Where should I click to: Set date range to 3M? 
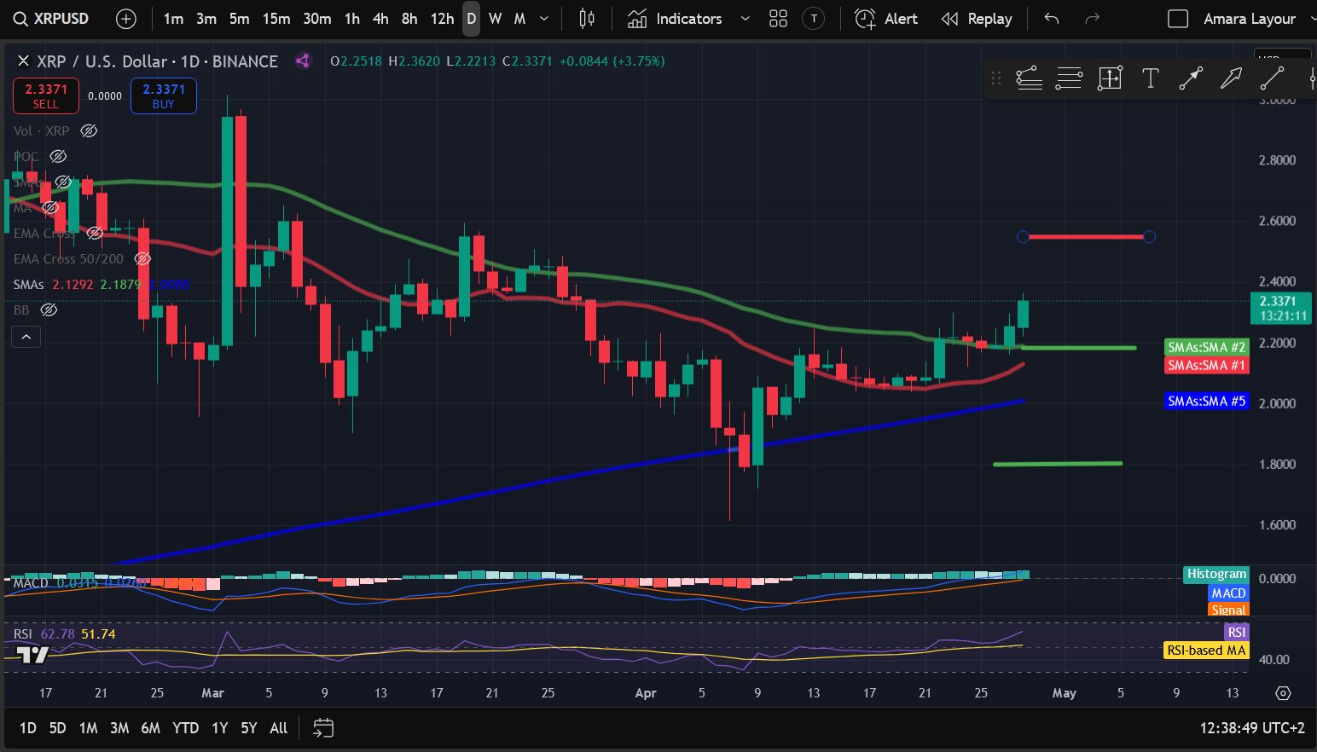(x=119, y=728)
